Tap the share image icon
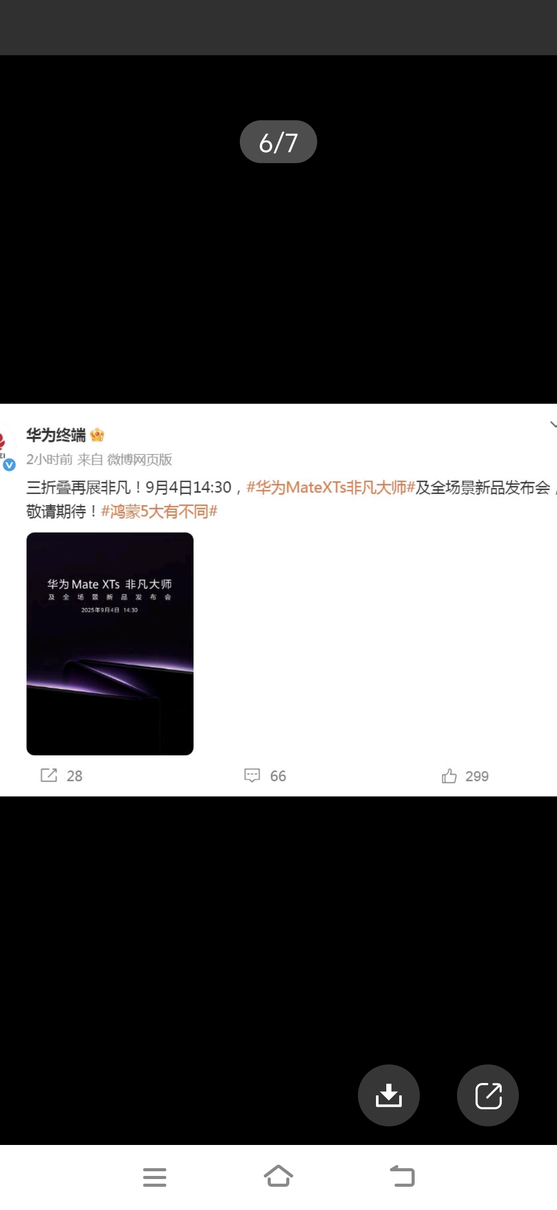 tap(488, 1095)
